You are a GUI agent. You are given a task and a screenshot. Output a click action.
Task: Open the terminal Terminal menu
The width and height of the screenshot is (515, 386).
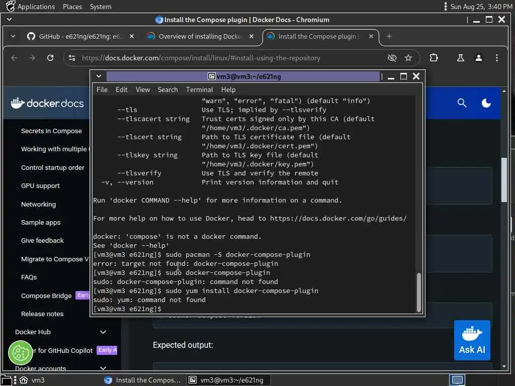[199, 89]
